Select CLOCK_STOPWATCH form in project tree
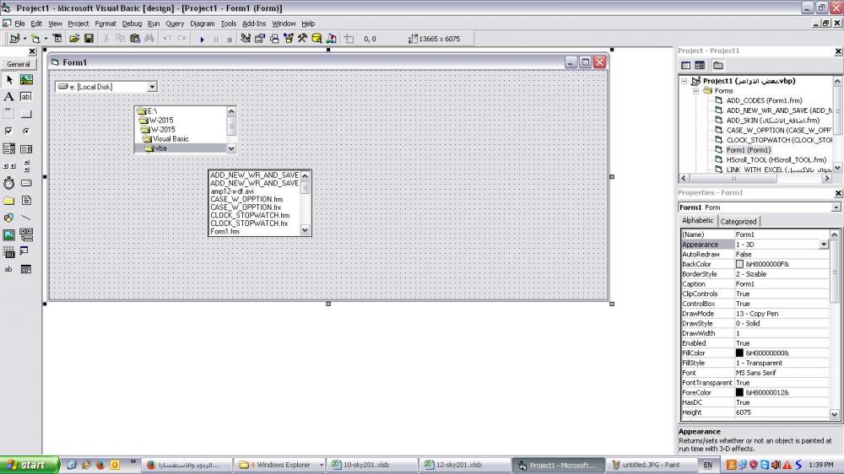844x474 pixels. tap(779, 140)
